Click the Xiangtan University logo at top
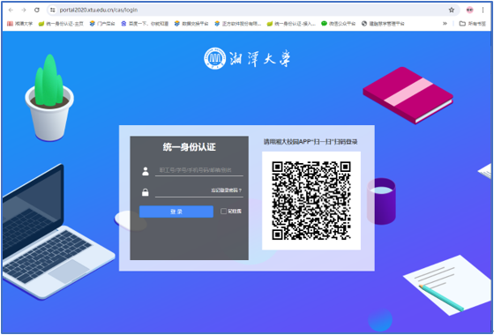This screenshot has width=494, height=335. (x=247, y=58)
